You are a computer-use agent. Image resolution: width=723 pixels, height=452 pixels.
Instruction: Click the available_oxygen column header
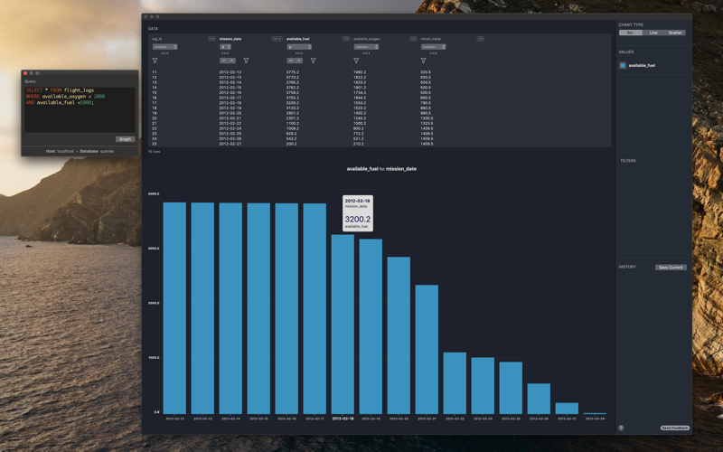click(367, 39)
